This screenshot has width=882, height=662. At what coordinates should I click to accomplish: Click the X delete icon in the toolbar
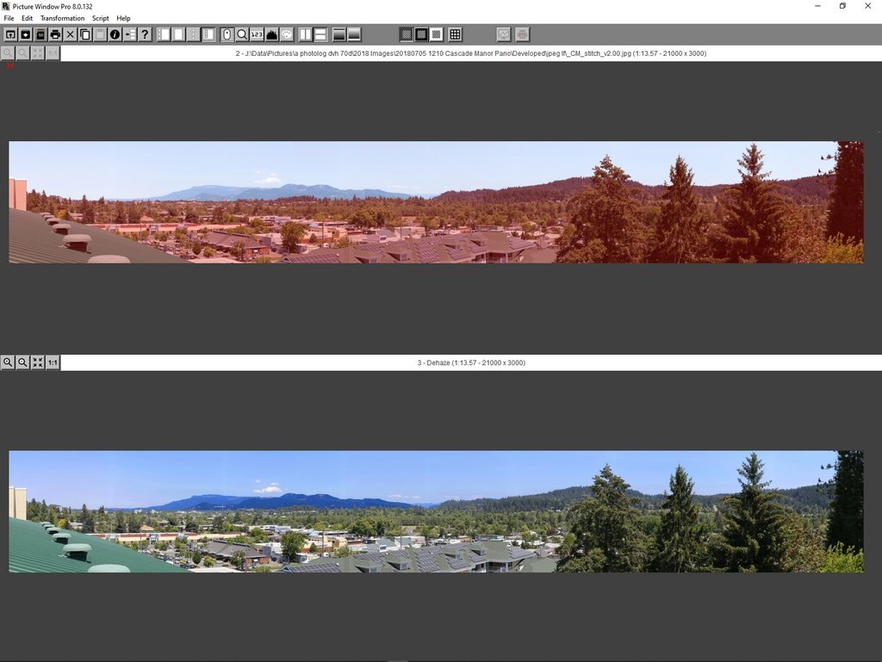[71, 34]
